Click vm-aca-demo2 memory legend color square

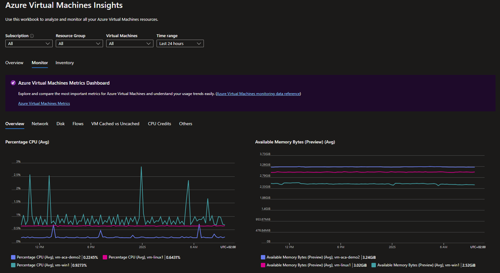pyautogui.click(x=263, y=257)
